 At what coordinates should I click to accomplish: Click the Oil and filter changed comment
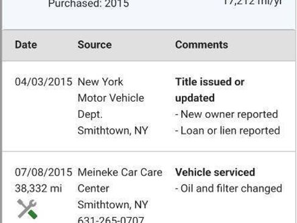click(229, 188)
